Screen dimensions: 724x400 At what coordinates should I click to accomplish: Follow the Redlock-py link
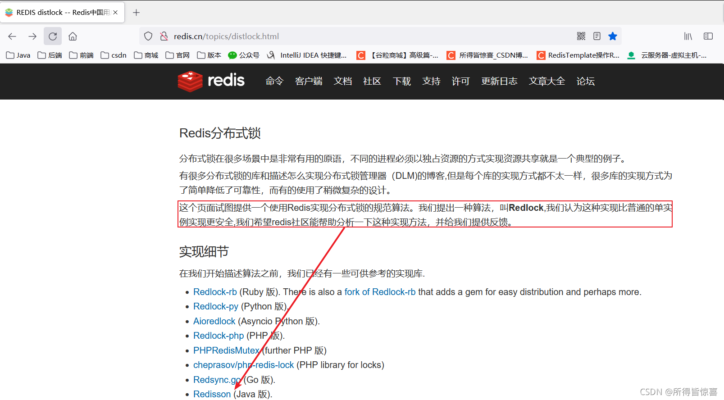click(x=216, y=306)
